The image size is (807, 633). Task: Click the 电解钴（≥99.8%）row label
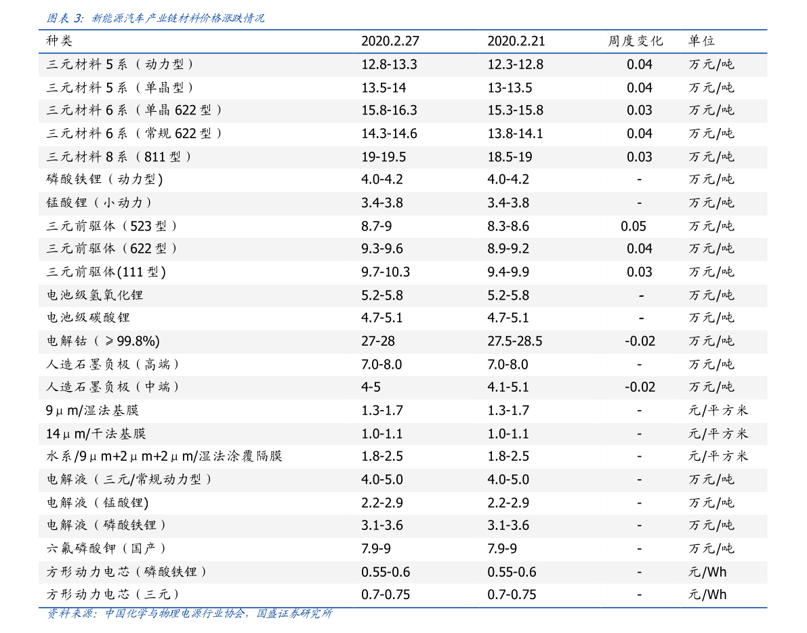pos(103,341)
